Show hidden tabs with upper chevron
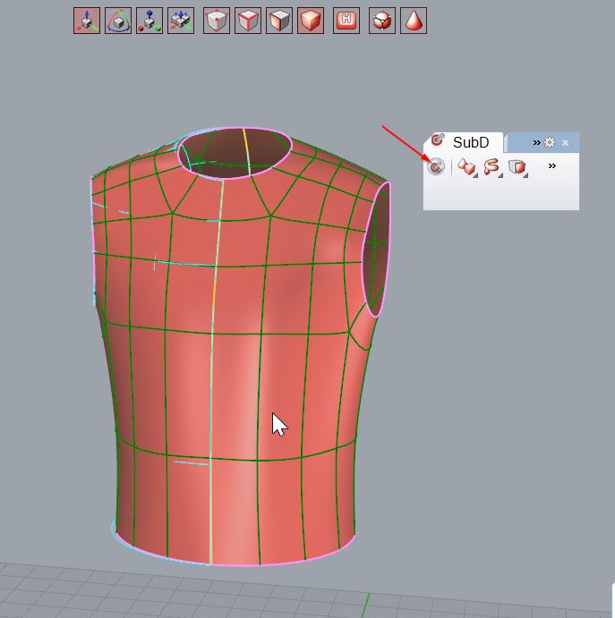The height and width of the screenshot is (618, 615). (536, 142)
